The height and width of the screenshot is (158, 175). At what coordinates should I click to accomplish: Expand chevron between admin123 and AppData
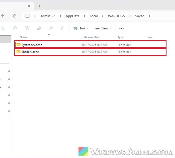pos(60,16)
